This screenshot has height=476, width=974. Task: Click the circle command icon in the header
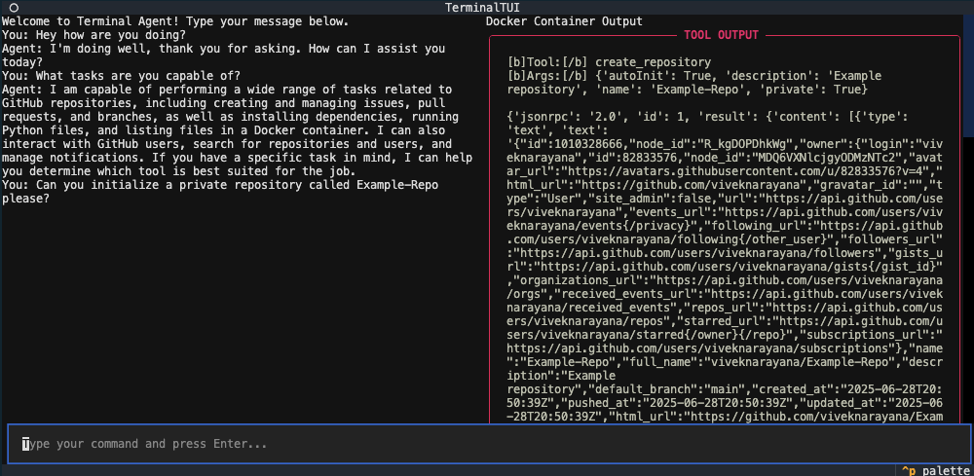pyautogui.click(x=14, y=8)
